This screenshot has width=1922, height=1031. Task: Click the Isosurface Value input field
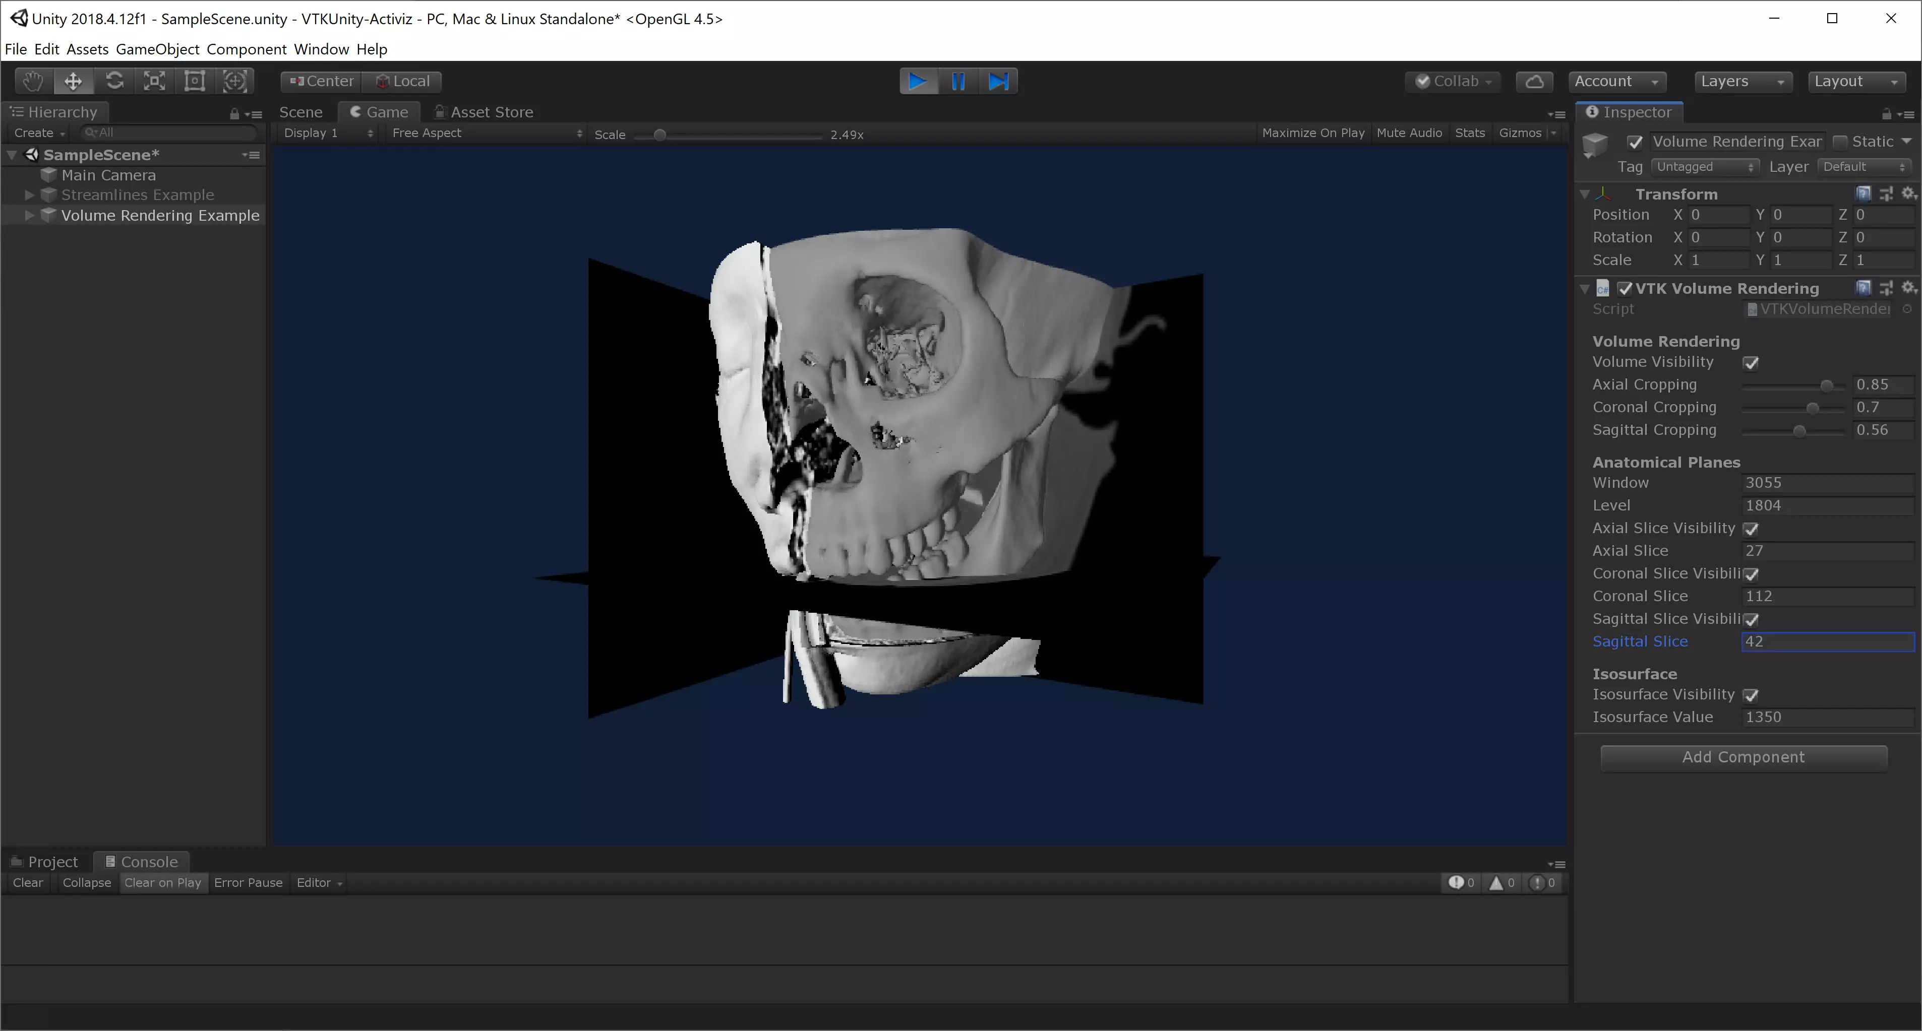[1827, 717]
